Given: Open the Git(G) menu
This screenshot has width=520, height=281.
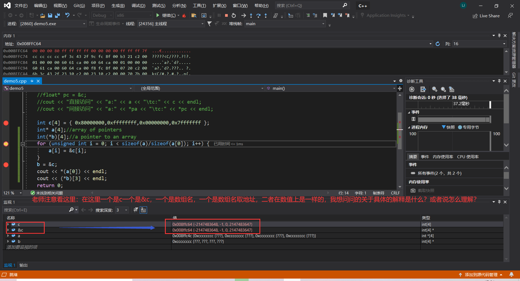Looking at the screenshot, I should click(x=79, y=5).
